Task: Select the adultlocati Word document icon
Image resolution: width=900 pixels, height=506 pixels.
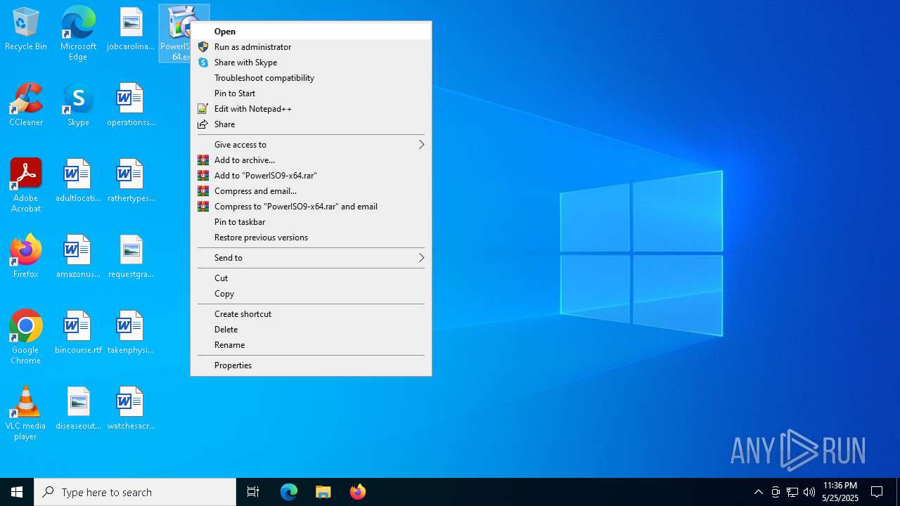Action: [x=78, y=181]
